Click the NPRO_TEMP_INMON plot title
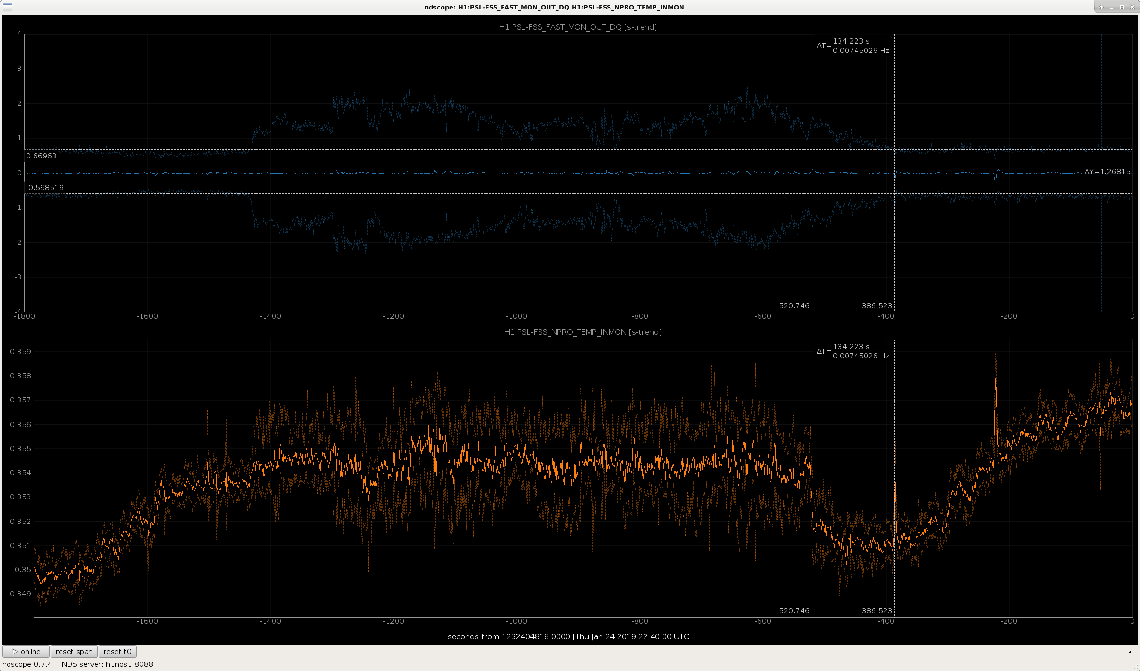Image resolution: width=1140 pixels, height=671 pixels. [583, 332]
